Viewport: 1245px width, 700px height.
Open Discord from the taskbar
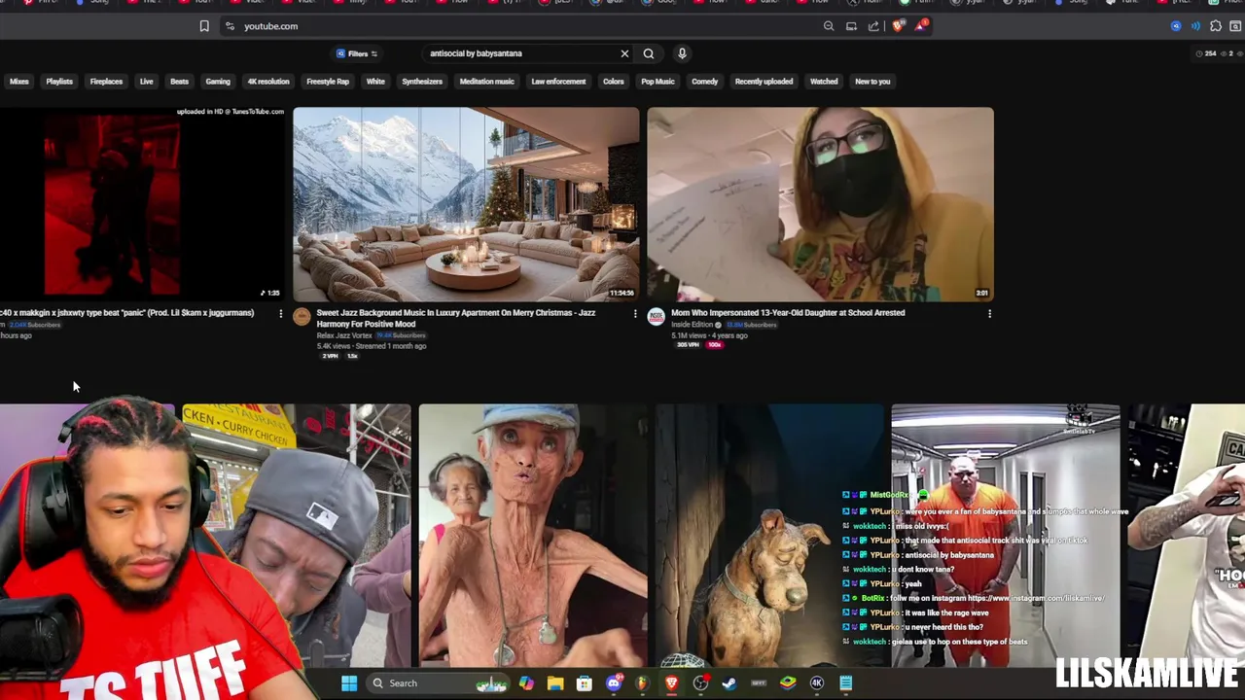pyautogui.click(x=614, y=683)
